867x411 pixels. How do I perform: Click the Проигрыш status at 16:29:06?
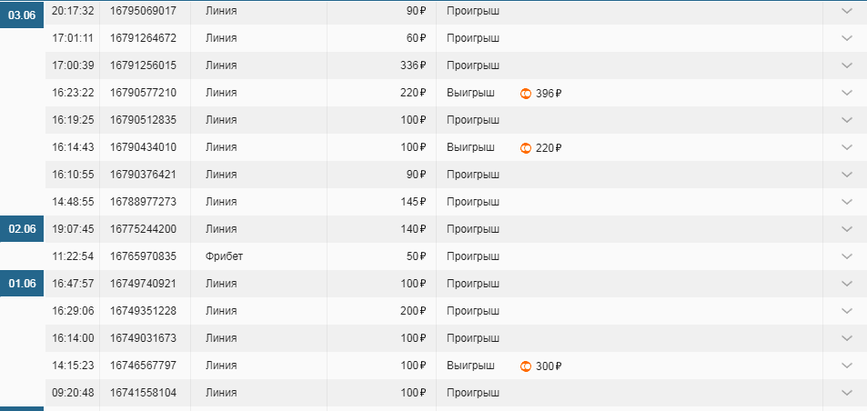pos(472,311)
